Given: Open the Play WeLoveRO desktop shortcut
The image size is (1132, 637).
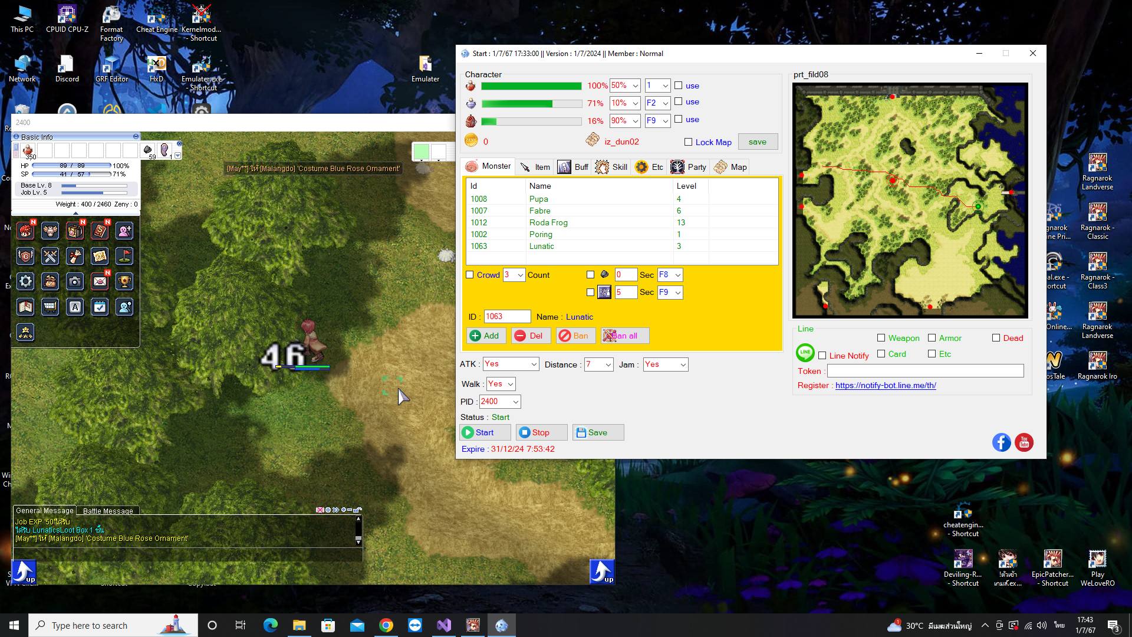Looking at the screenshot, I should [1097, 568].
